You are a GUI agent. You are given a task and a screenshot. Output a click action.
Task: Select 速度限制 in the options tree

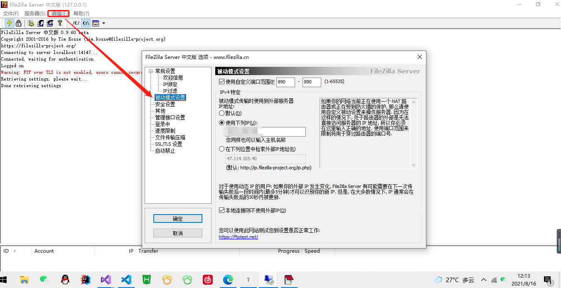coord(165,131)
